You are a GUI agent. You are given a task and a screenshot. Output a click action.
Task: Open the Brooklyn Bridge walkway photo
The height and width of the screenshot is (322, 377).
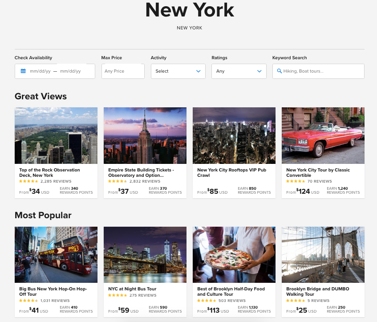(x=323, y=255)
